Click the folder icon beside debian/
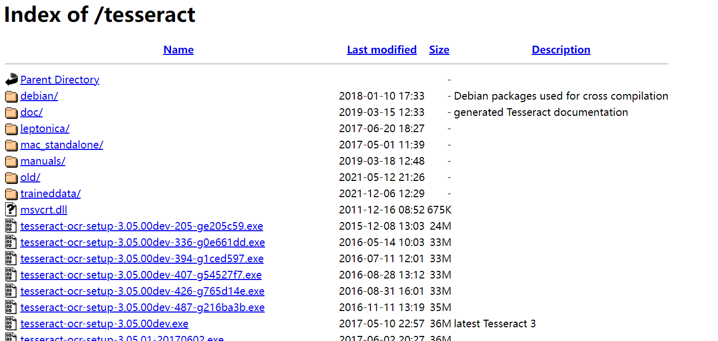Screen dimensions: 718x341 [x=11, y=96]
